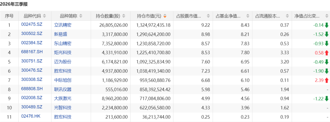Sort by 净值占比变 column sort icon
330x122 pixels.
(x=327, y=16)
